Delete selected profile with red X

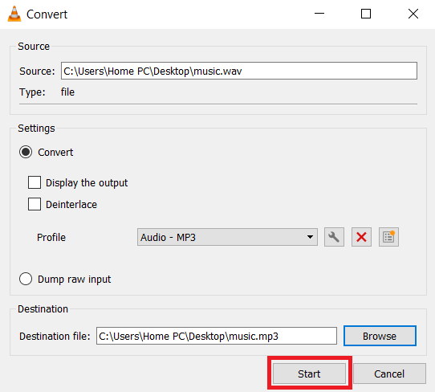pyautogui.click(x=361, y=237)
